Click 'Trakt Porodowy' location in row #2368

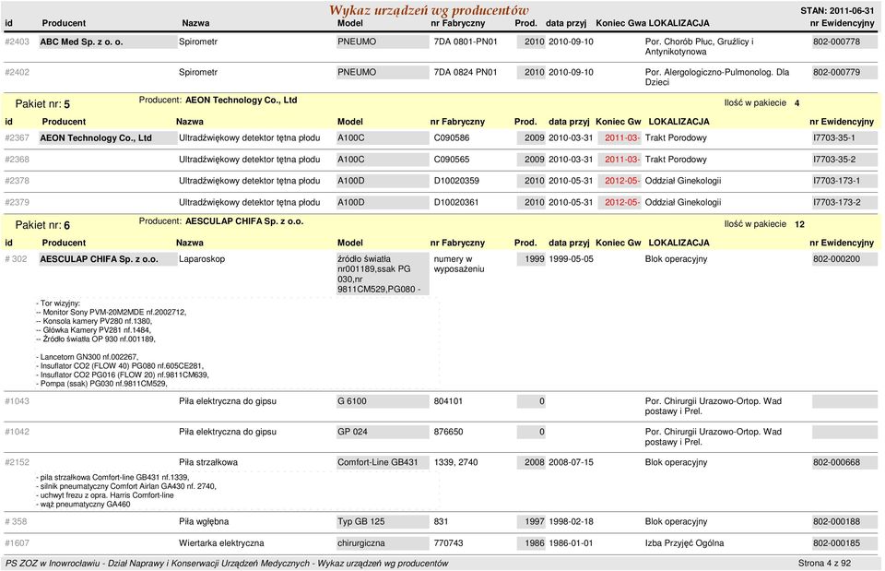[676, 160]
